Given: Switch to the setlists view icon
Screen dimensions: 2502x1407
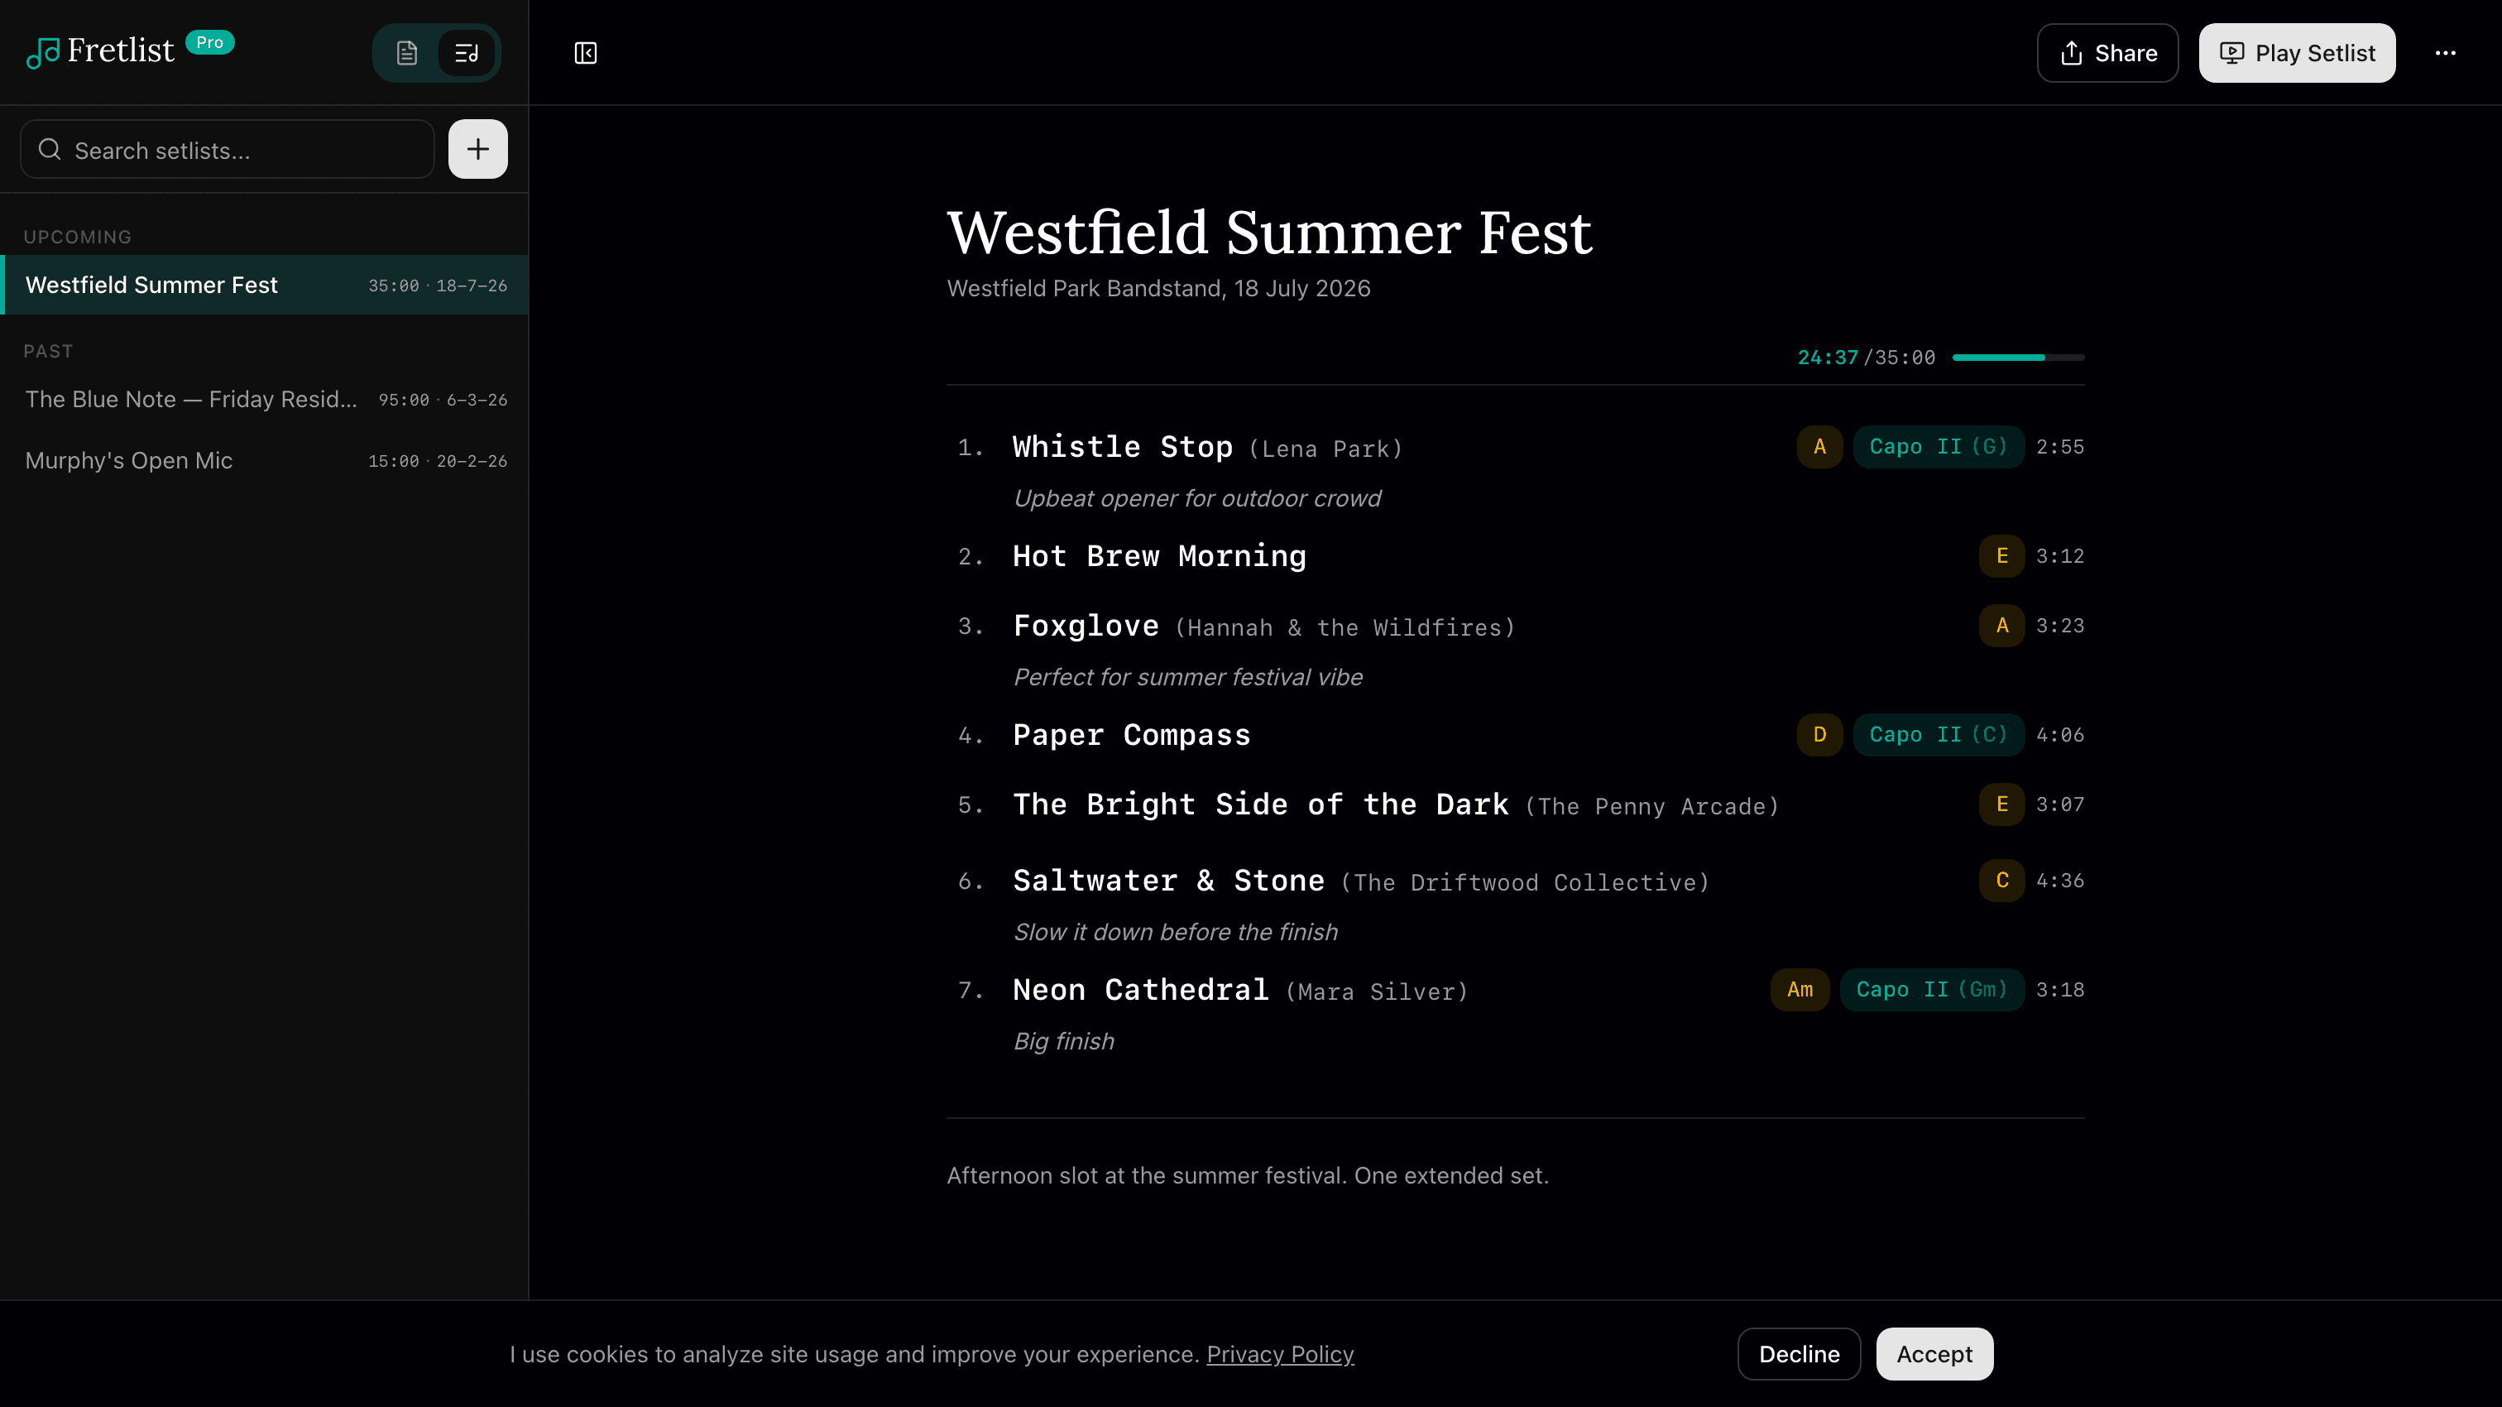Looking at the screenshot, I should coord(466,52).
